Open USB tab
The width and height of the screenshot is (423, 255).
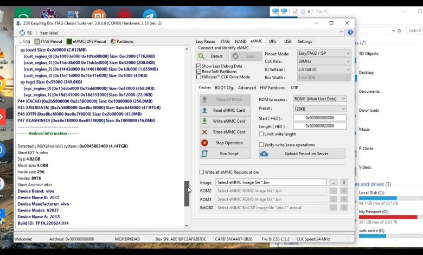point(288,41)
